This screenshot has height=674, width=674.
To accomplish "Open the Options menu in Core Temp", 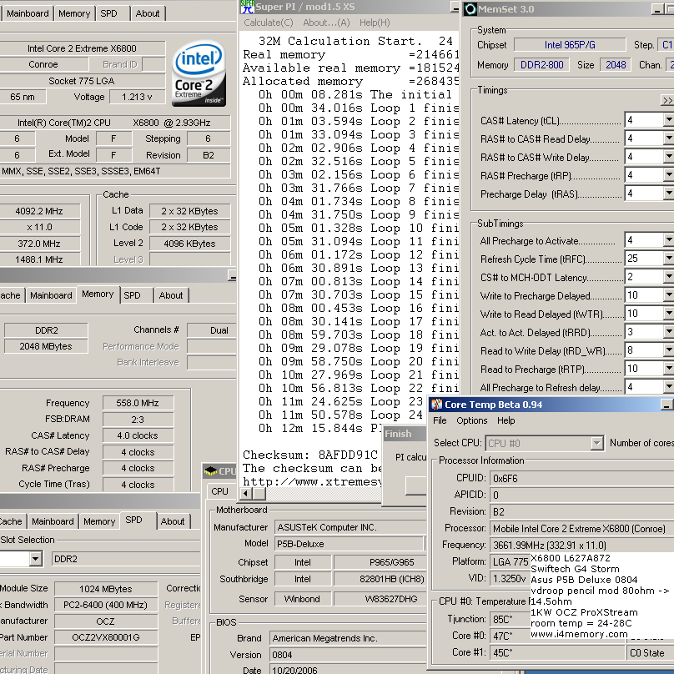I will coord(471,420).
